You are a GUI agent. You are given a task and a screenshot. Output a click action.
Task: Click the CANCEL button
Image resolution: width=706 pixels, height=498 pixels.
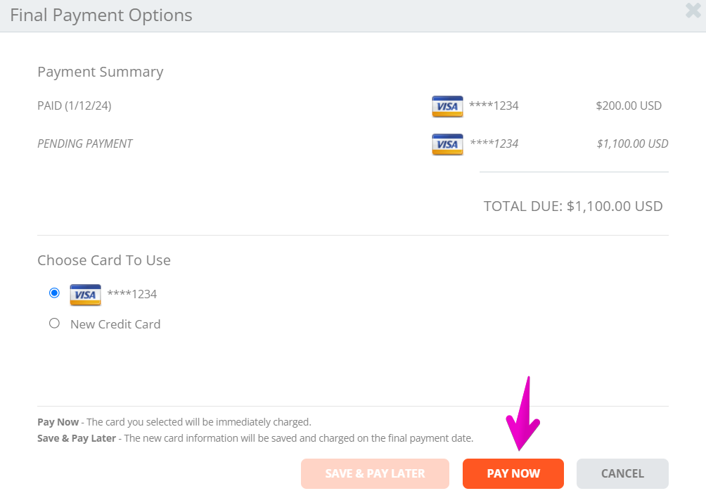click(622, 473)
